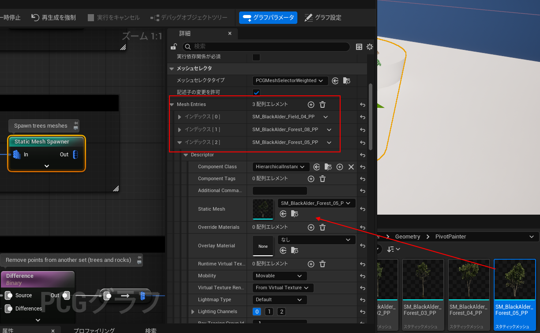Expand インデックス [ 0 ] mesh entry
Viewport: 540px width, 333px height.
point(180,117)
